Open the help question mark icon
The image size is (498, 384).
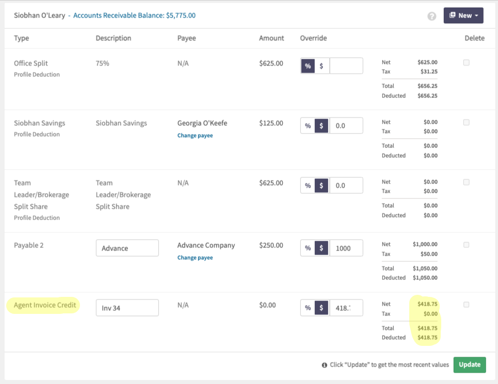pos(431,16)
